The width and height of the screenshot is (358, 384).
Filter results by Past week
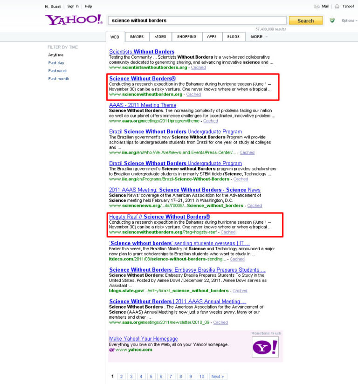(57, 71)
